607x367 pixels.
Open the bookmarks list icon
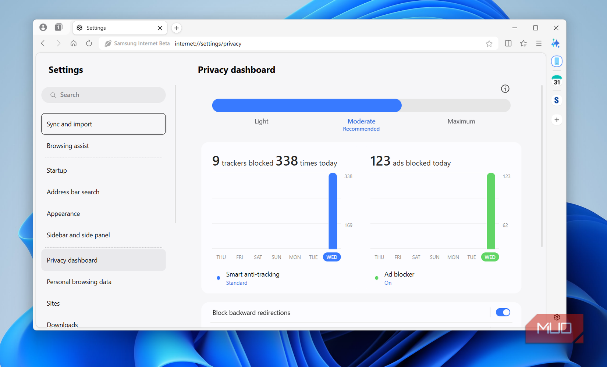pyautogui.click(x=523, y=43)
